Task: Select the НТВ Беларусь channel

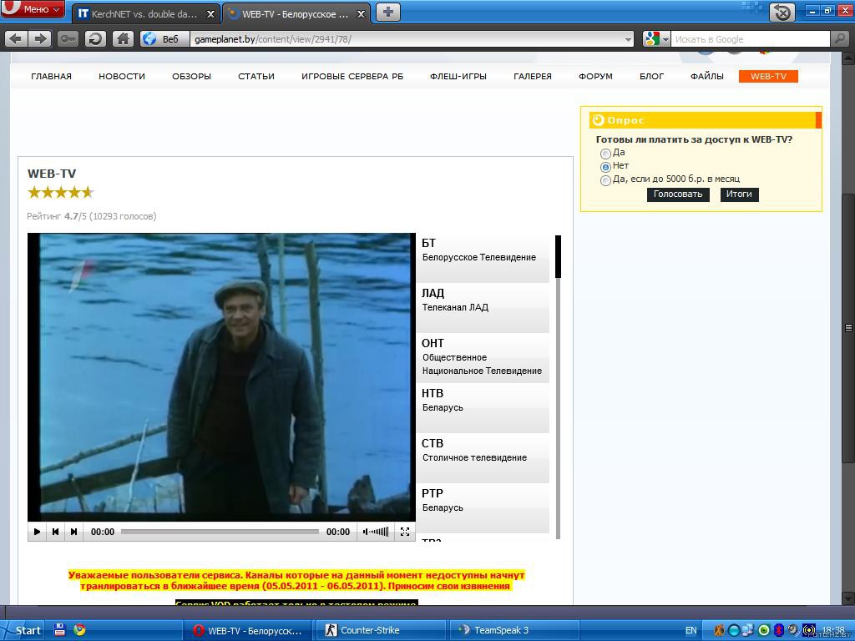Action: 483,408
